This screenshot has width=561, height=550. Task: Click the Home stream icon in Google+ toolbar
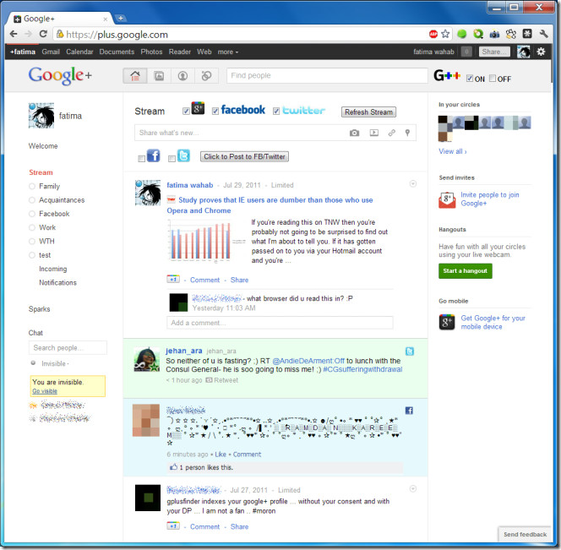[135, 76]
